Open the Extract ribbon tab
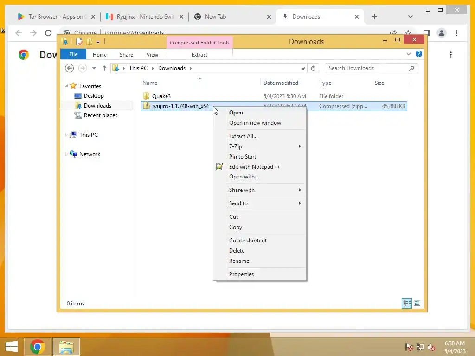This screenshot has height=356, width=475. (199, 55)
